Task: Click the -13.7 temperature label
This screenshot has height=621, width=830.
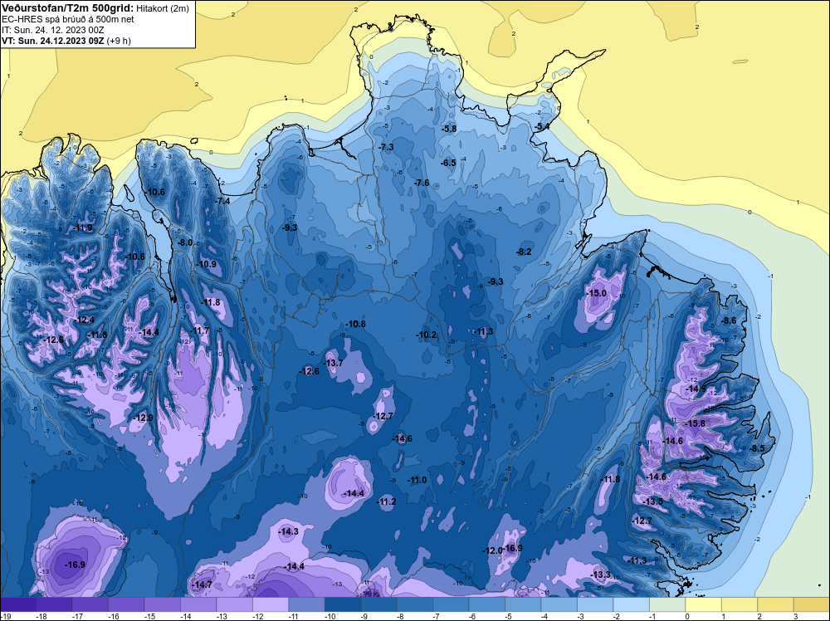Action: (x=334, y=363)
